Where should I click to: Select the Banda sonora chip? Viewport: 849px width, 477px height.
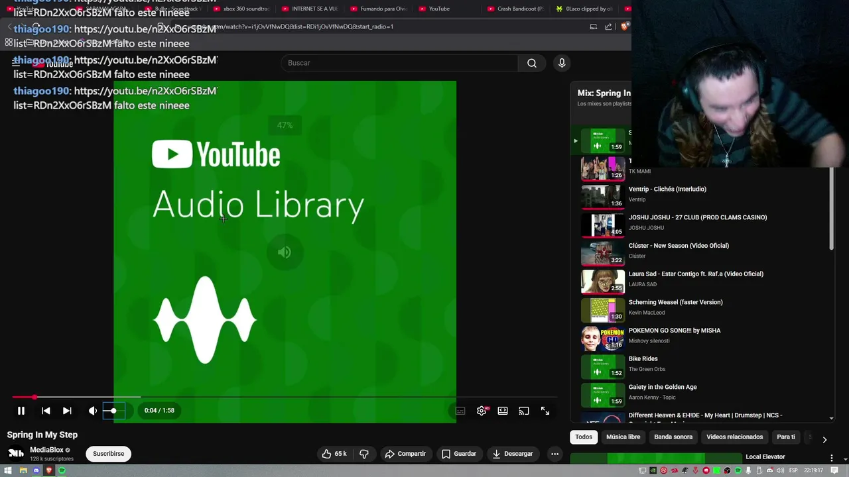coord(673,437)
